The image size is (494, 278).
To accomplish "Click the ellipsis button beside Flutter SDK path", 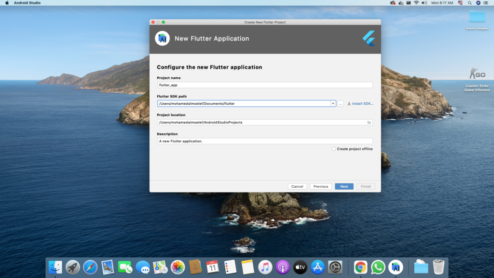I will tap(341, 104).
